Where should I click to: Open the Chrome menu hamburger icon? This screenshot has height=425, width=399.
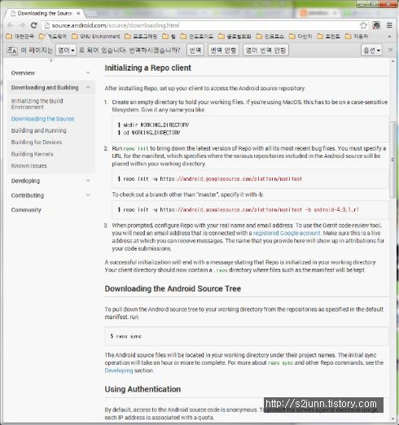[389, 25]
